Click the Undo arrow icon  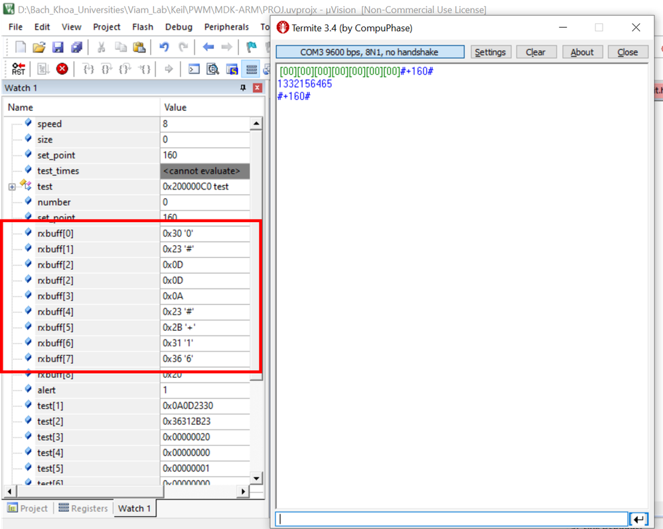164,47
